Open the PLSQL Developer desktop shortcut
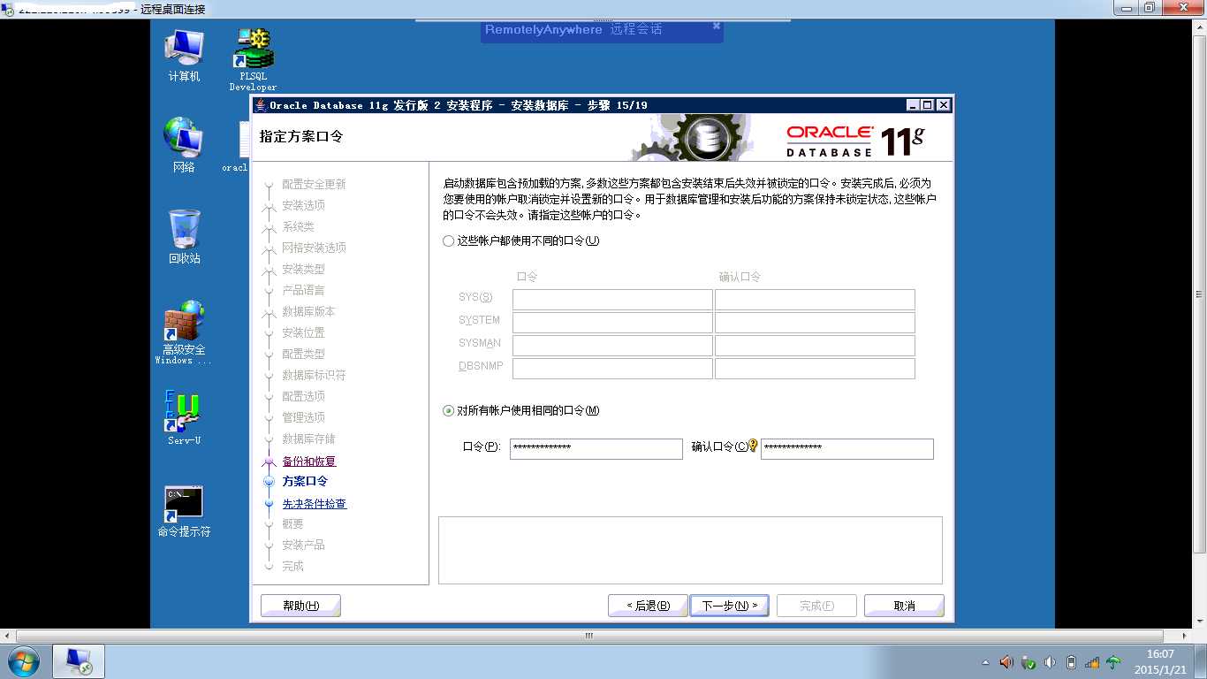Viewport: 1207px width, 679px height. 253,58
